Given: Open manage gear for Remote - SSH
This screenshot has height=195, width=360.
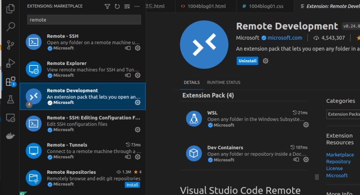Looking at the screenshot, I should click(x=138, y=48).
